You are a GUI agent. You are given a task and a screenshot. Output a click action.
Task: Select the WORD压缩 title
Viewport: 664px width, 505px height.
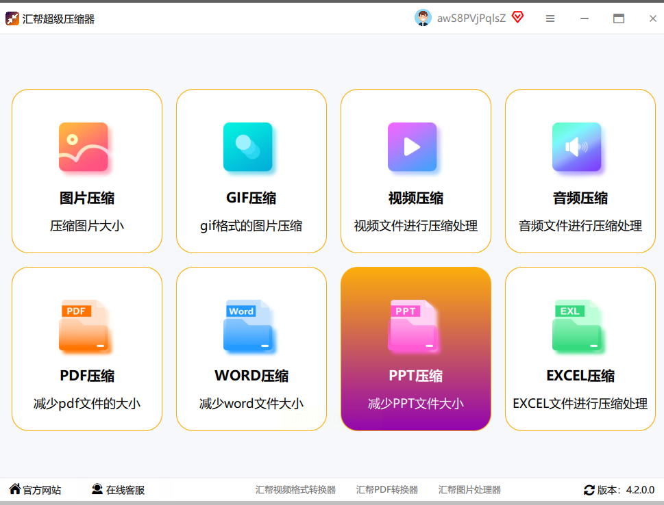[x=251, y=376]
